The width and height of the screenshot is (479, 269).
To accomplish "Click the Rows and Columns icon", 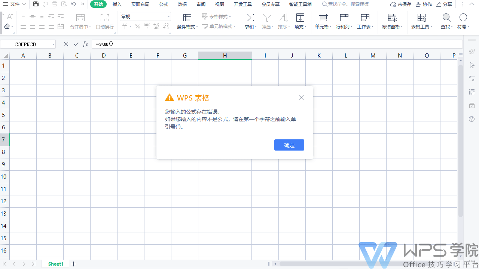I will coord(344,18).
